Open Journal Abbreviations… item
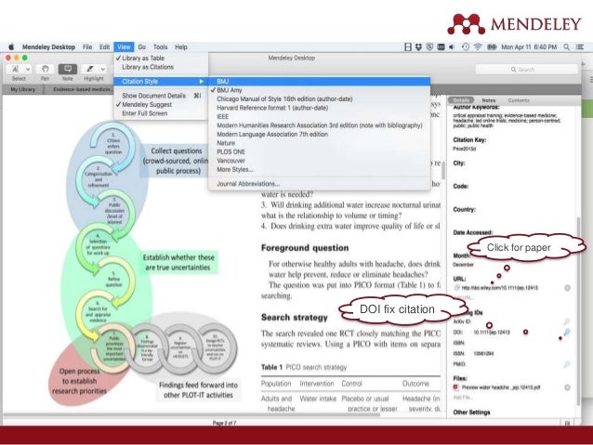Image resolution: width=593 pixels, height=445 pixels. tap(319, 184)
